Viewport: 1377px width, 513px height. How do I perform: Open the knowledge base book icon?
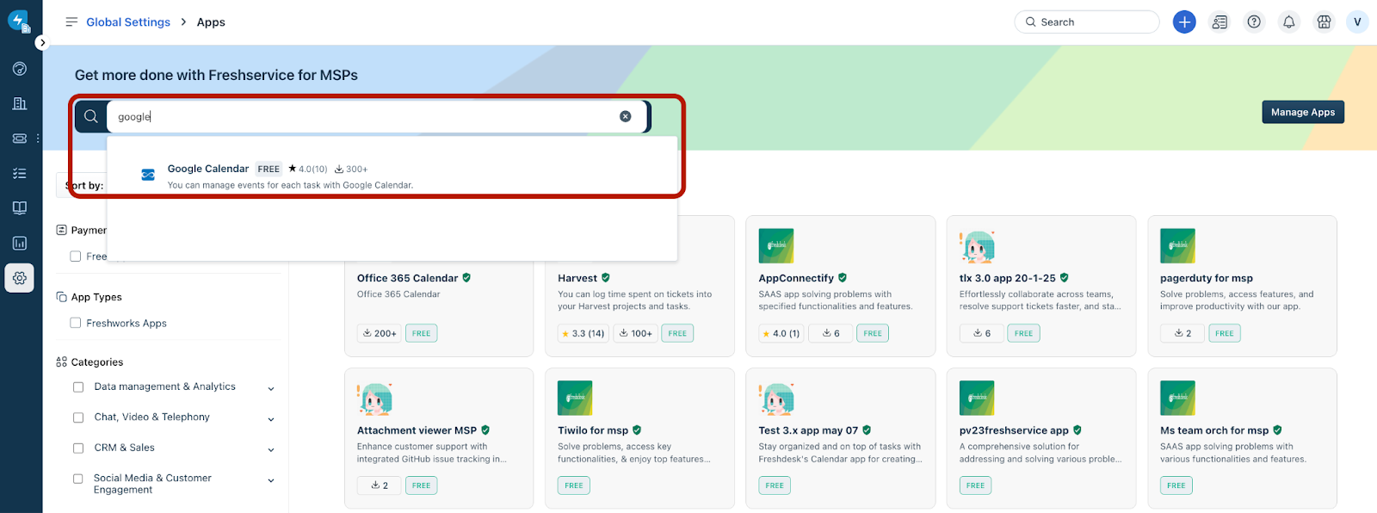[x=20, y=207]
